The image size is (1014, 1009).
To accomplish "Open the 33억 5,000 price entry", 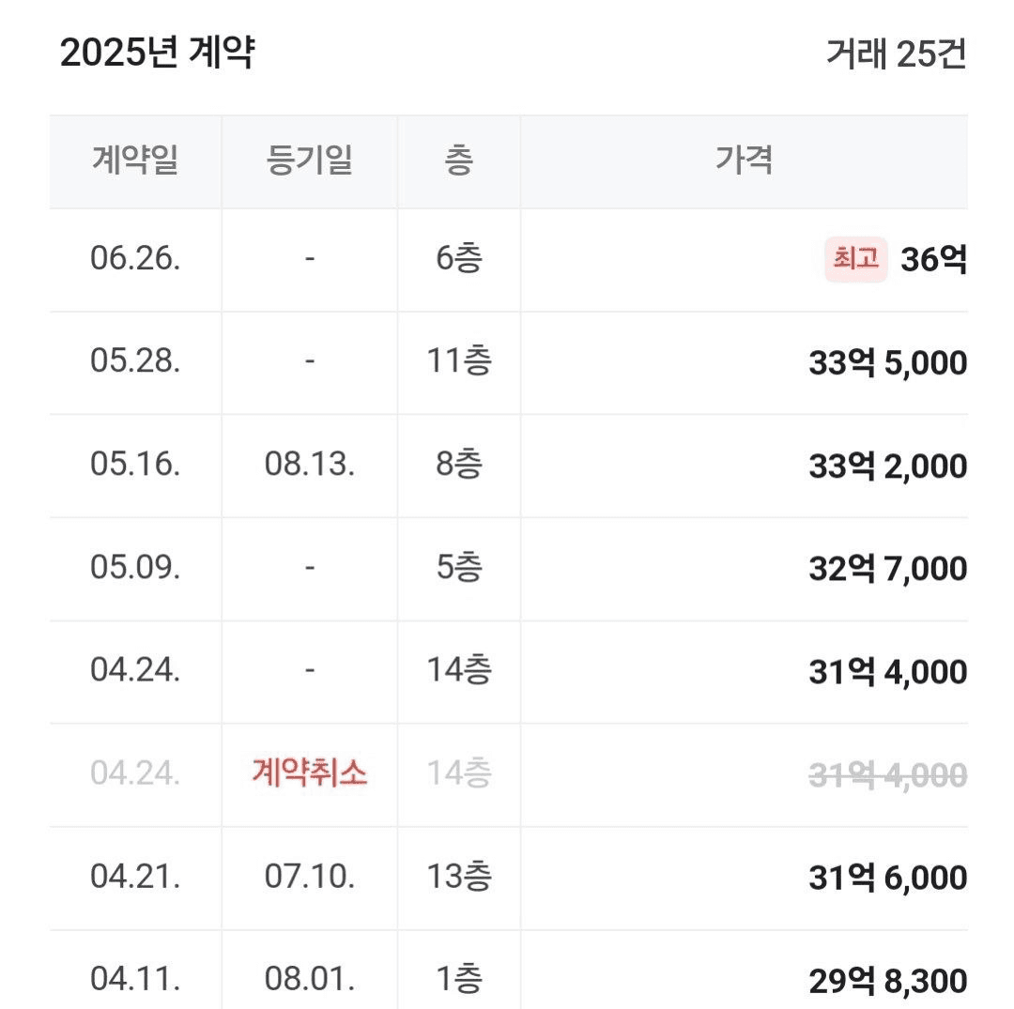I will (888, 362).
